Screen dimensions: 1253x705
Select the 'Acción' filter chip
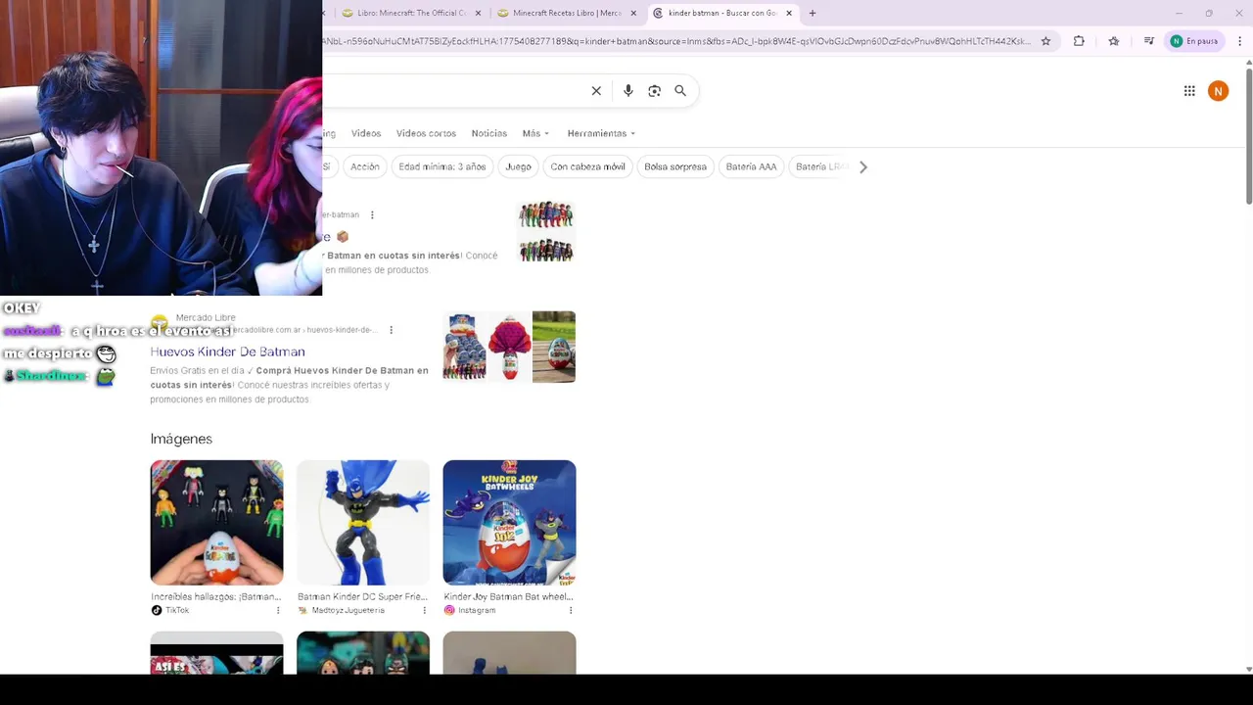[x=365, y=166]
